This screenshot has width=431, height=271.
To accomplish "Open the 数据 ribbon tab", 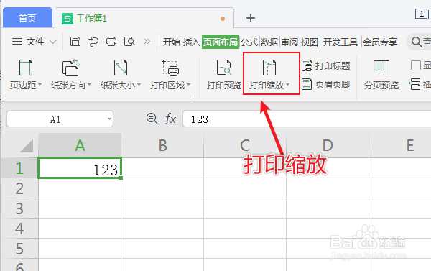I will click(x=269, y=42).
